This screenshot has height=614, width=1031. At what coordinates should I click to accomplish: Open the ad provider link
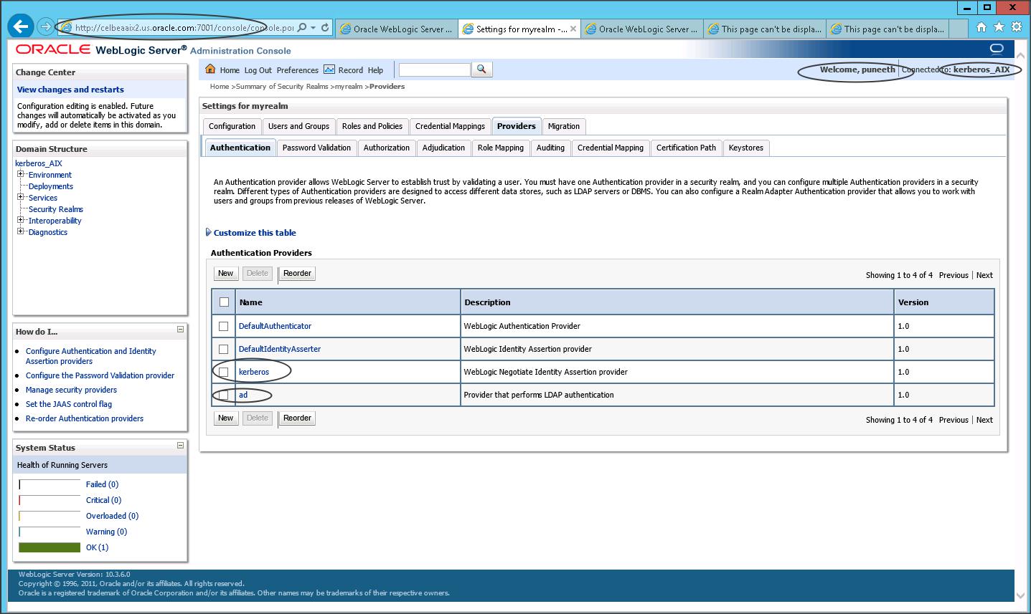(x=243, y=395)
